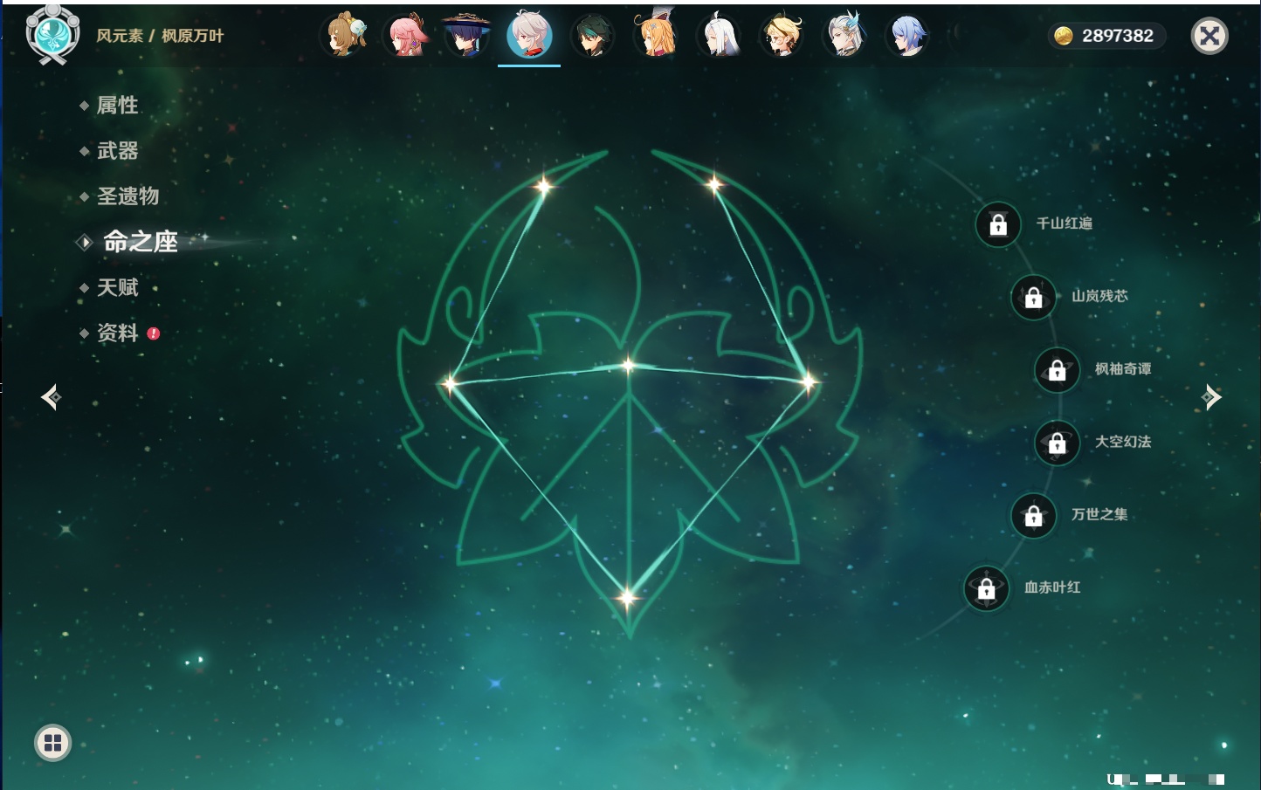Select the pink-haired character portrait
The image size is (1261, 790).
click(x=406, y=36)
